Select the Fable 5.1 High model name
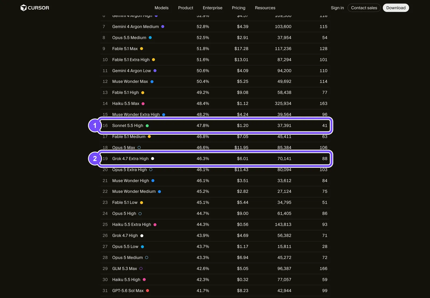430x298 pixels. (126, 93)
